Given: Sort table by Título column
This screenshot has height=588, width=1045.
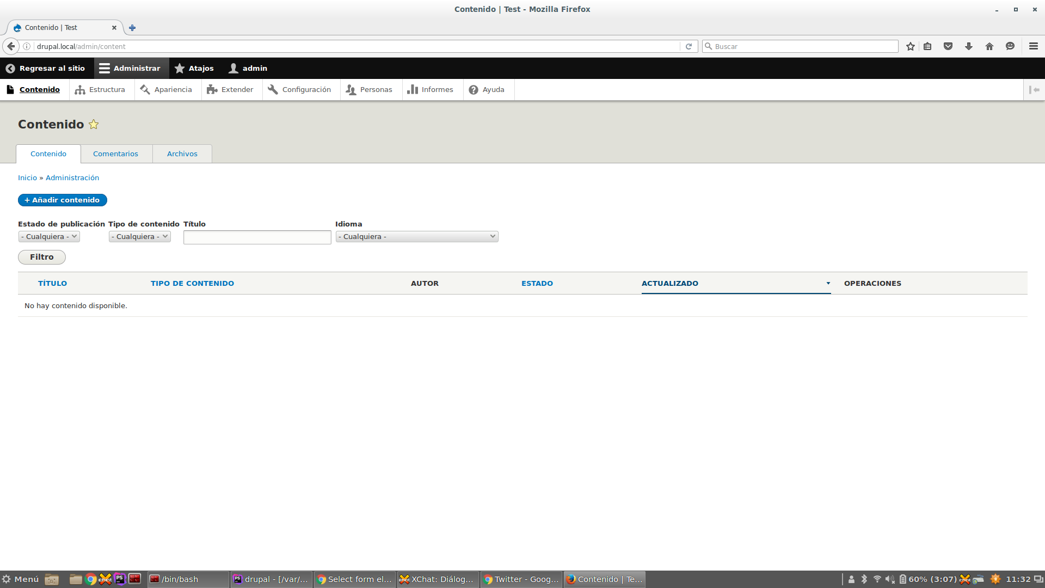Looking at the screenshot, I should [52, 284].
